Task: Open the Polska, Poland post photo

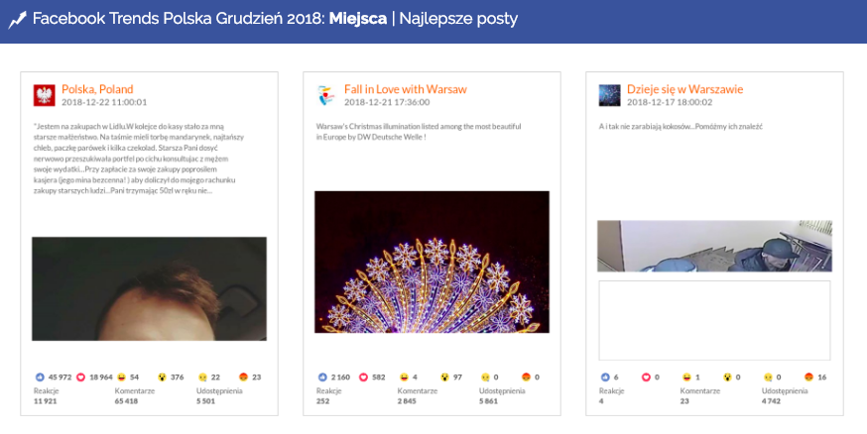Action: coord(149,288)
